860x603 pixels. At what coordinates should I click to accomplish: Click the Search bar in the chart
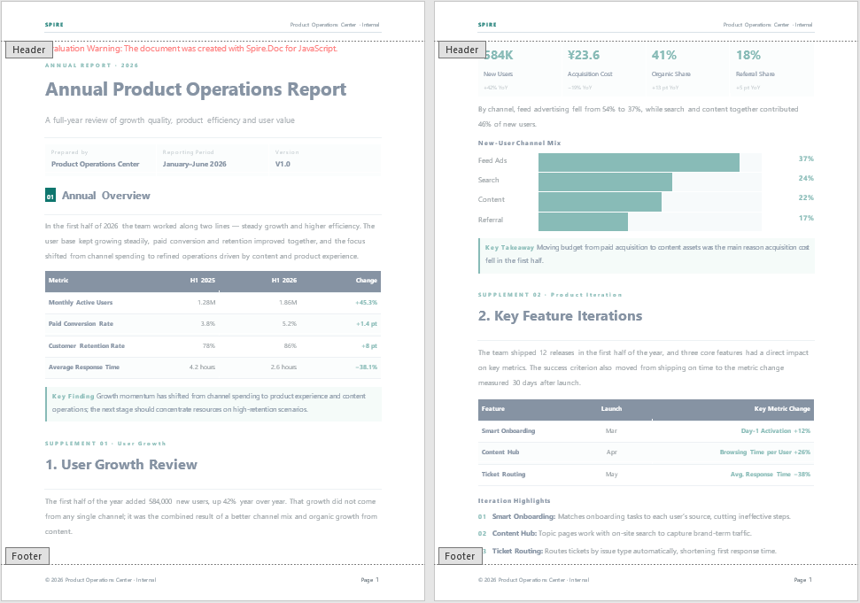coord(605,182)
